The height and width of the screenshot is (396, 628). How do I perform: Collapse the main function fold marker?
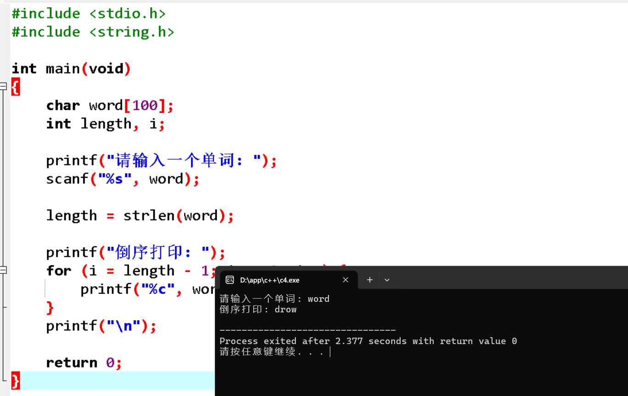click(x=3, y=86)
